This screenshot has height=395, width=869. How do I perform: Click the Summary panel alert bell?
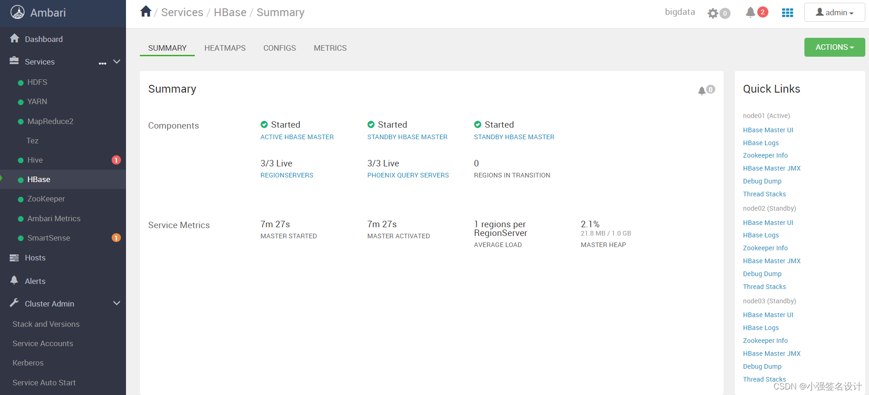[x=702, y=90]
